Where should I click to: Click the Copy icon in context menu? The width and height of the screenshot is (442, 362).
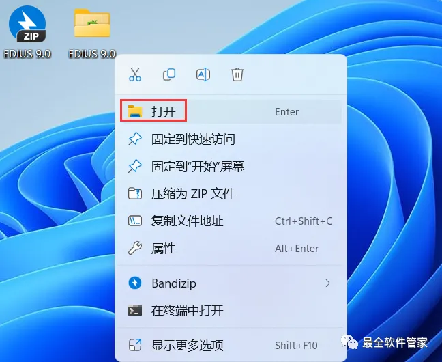pos(169,74)
